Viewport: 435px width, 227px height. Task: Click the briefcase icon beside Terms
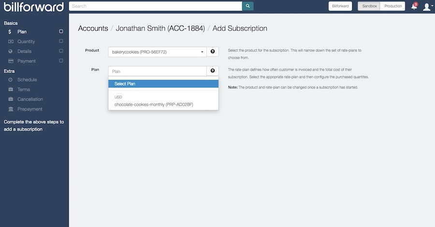point(11,89)
